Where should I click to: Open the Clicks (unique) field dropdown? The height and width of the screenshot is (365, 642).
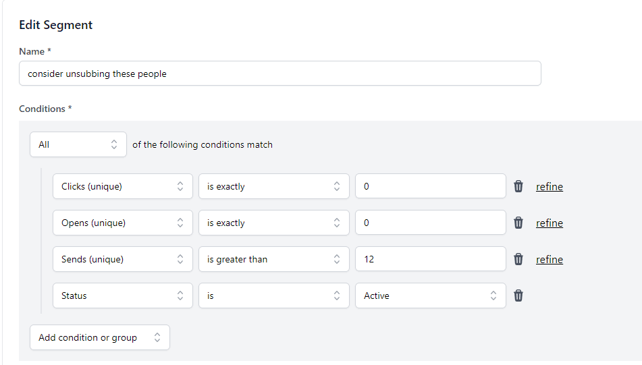[122, 187]
